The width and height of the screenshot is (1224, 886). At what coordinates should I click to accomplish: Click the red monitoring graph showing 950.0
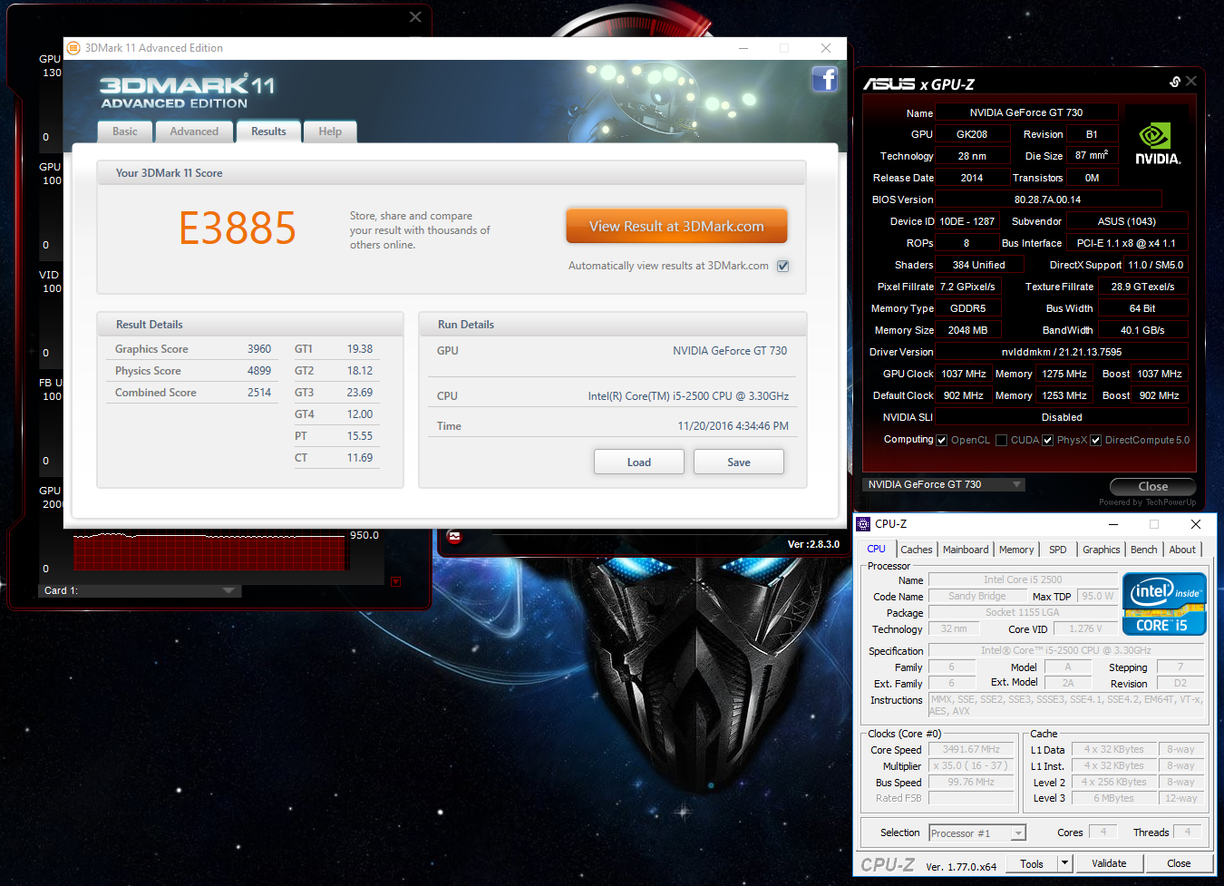click(x=211, y=551)
